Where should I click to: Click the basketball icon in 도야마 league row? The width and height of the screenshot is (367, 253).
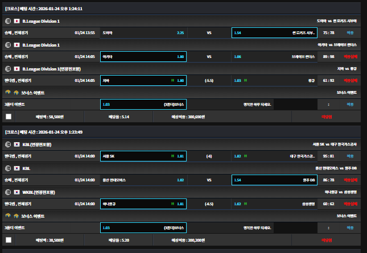click(8, 21)
